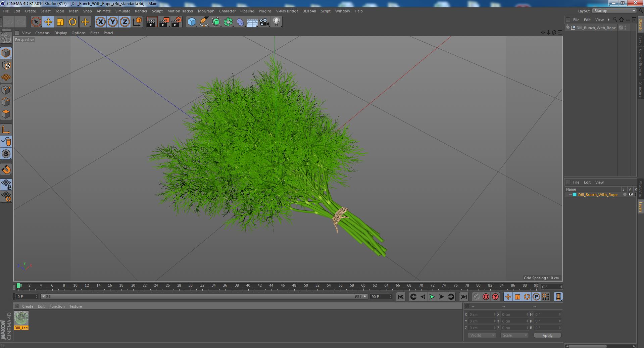Open the MoGraph menu

[206, 11]
